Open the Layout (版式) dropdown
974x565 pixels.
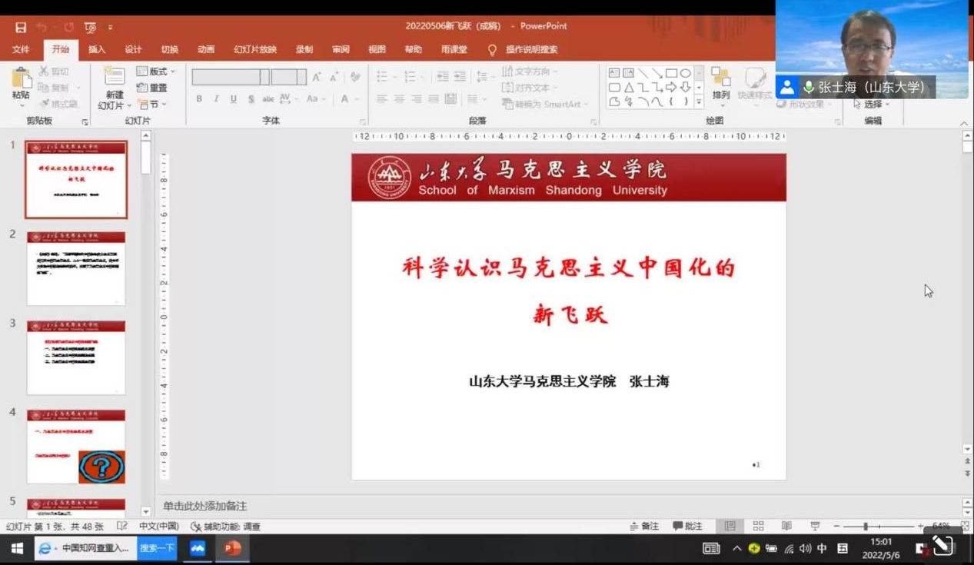[156, 71]
